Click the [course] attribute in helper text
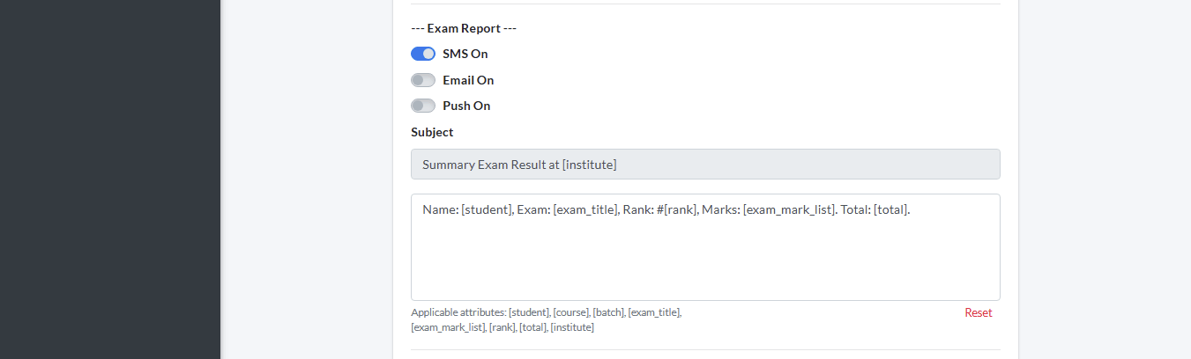Screen dimensions: 1191x359 [x=569, y=312]
